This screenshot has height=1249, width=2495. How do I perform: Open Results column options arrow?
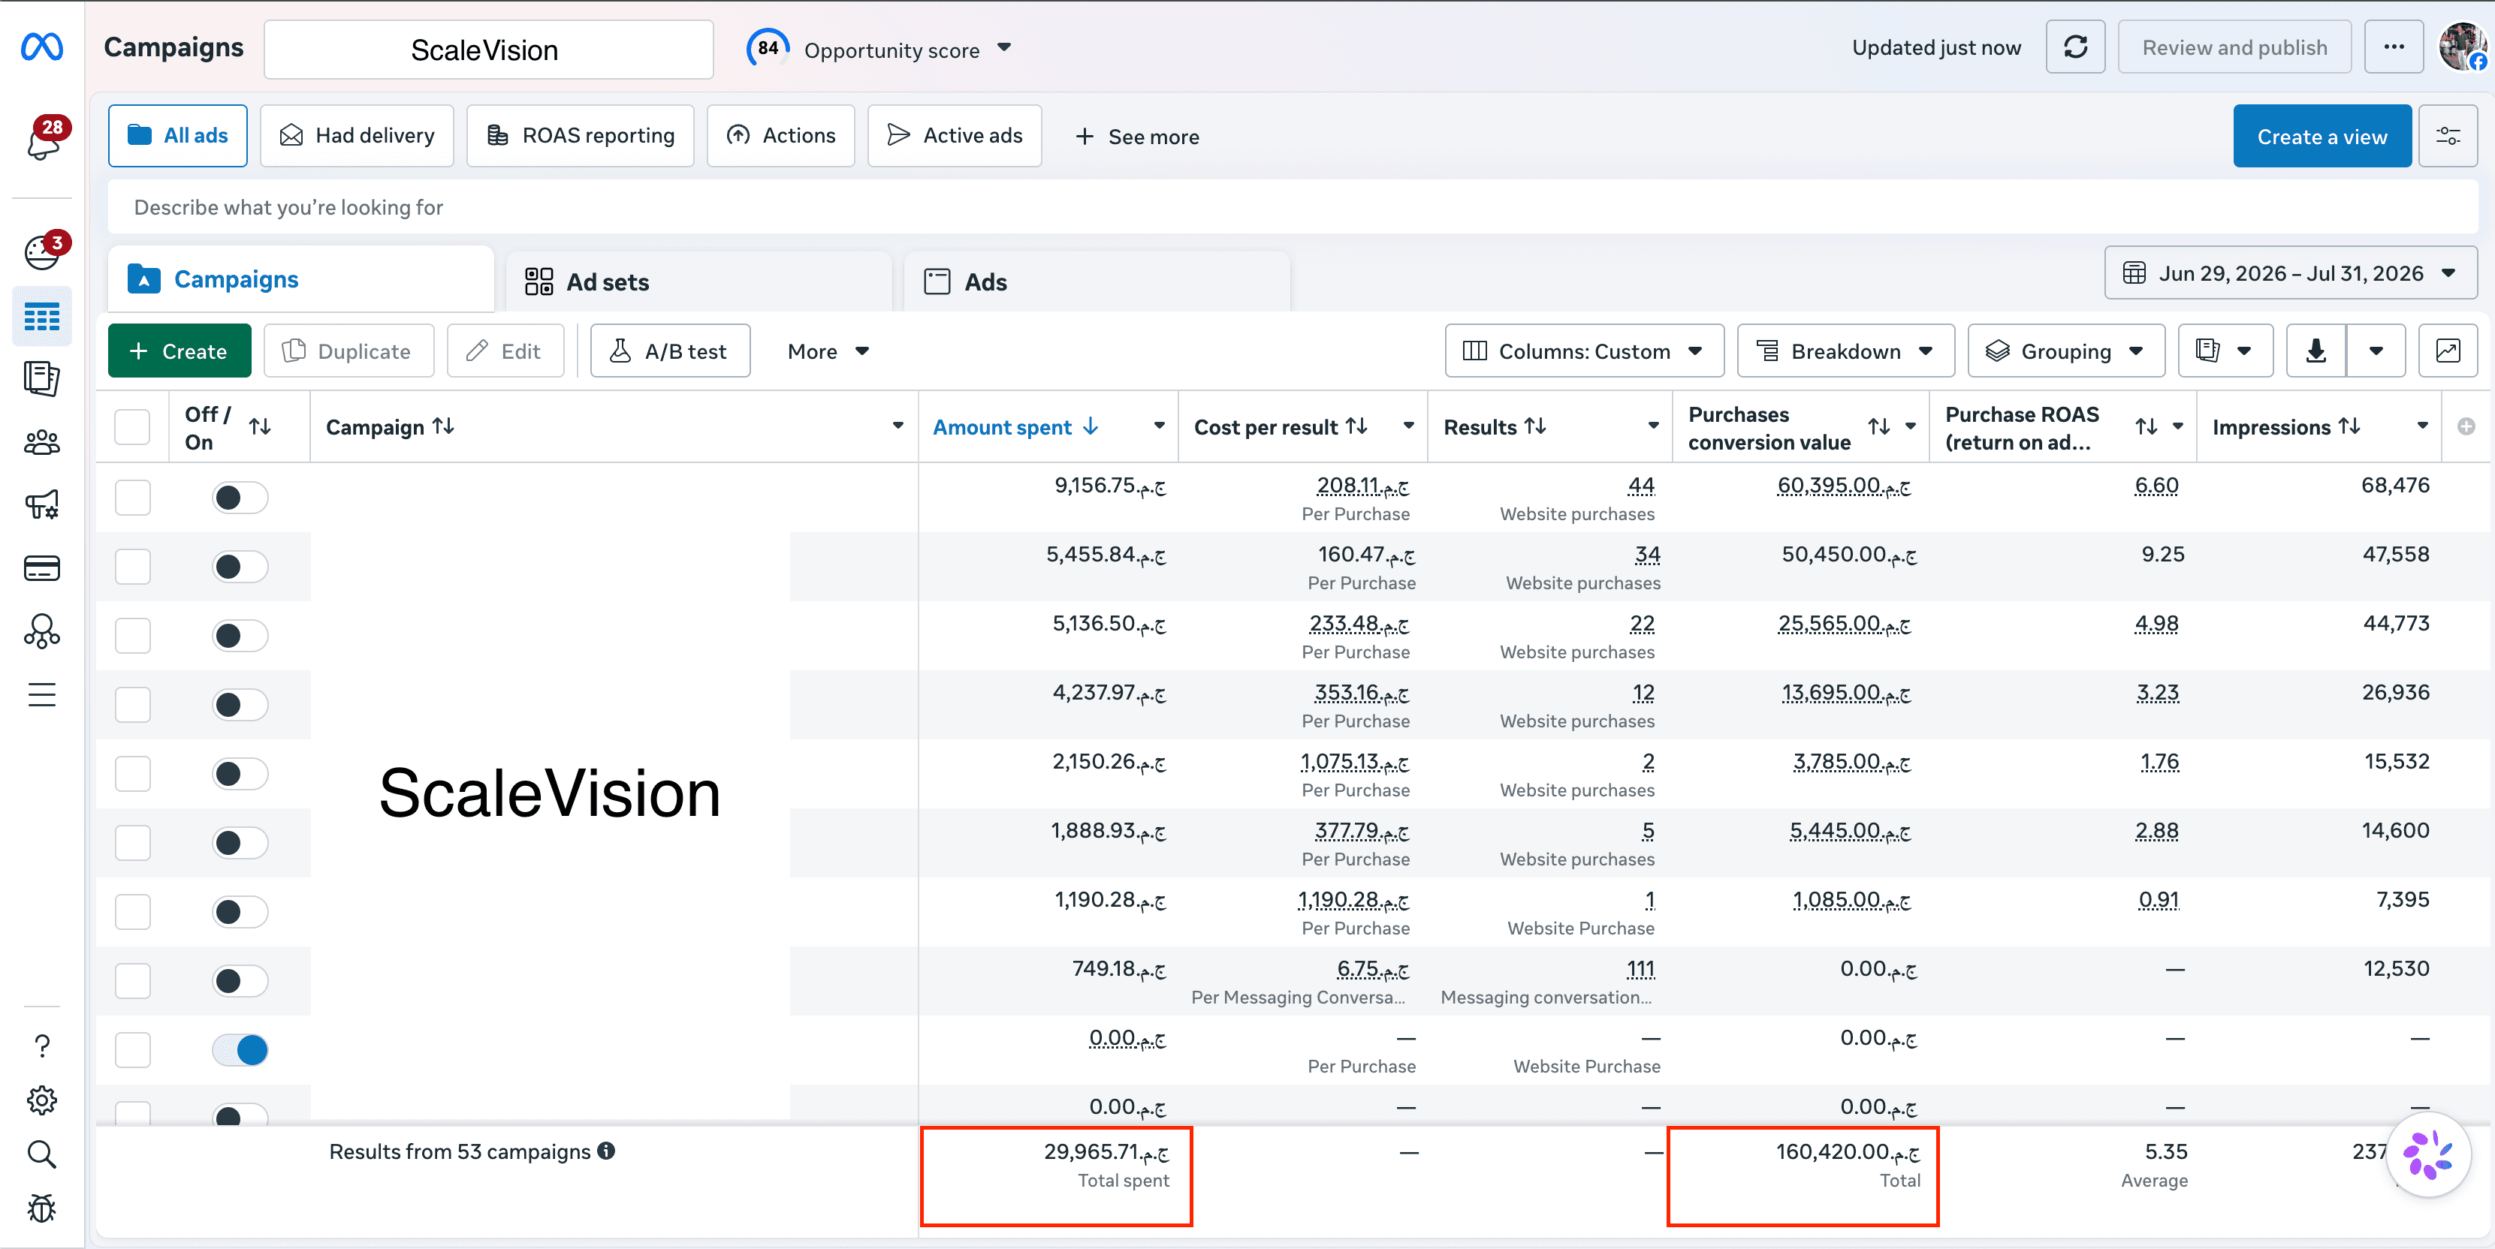(x=1652, y=426)
